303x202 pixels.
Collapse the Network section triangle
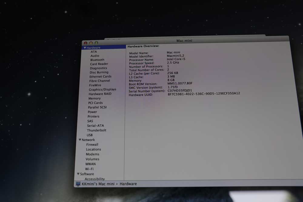80,140
